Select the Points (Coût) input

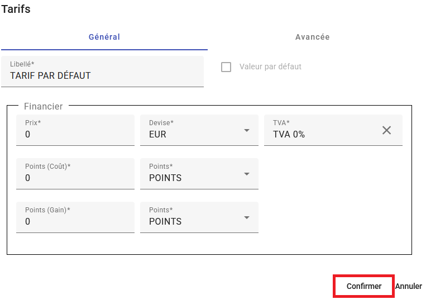click(x=75, y=178)
